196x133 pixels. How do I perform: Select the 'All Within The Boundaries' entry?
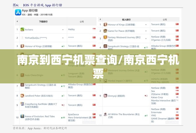pos(124,116)
